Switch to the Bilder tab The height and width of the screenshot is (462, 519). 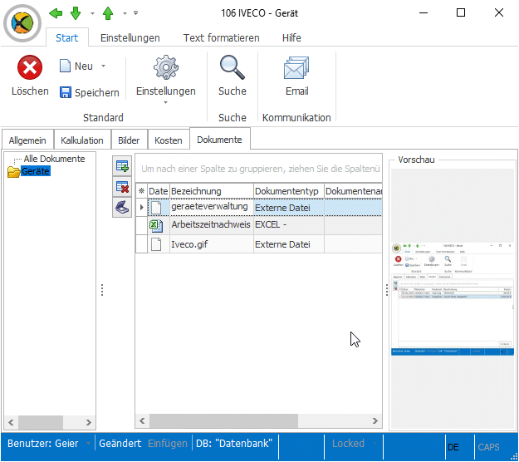click(x=129, y=140)
